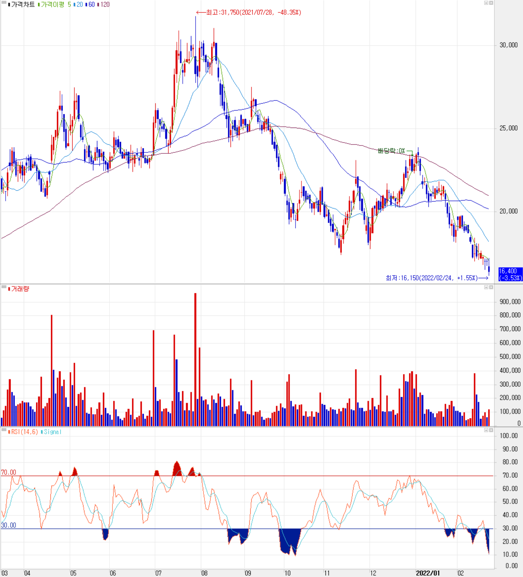Click the 50.00 RSI axis label
The width and height of the screenshot is (523, 577).
(x=510, y=502)
